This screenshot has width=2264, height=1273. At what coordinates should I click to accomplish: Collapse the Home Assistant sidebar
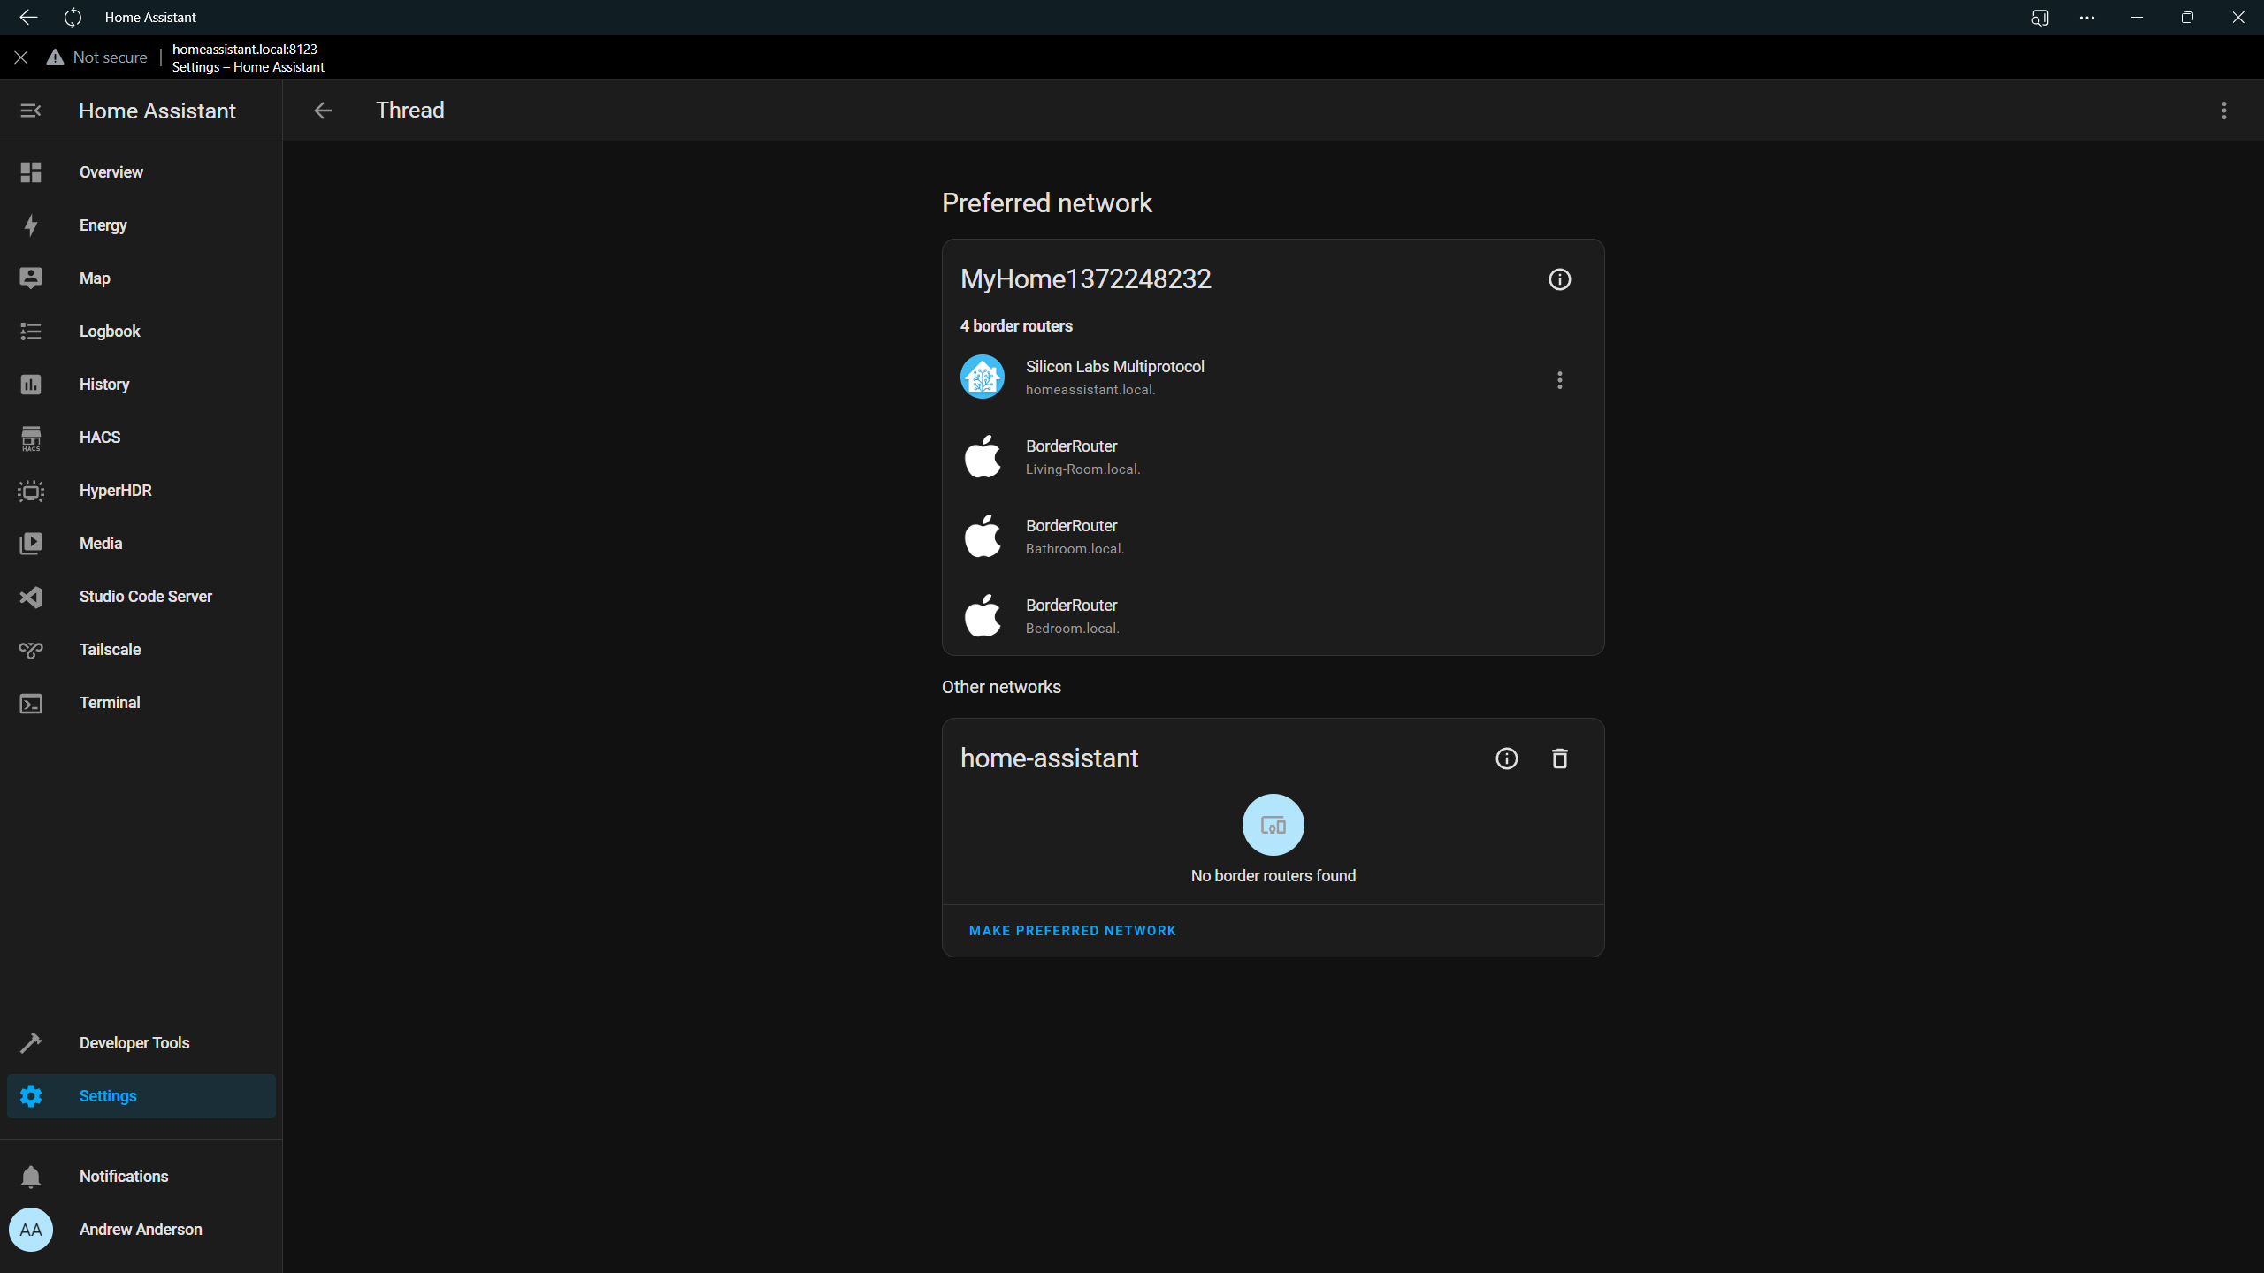[x=31, y=110]
